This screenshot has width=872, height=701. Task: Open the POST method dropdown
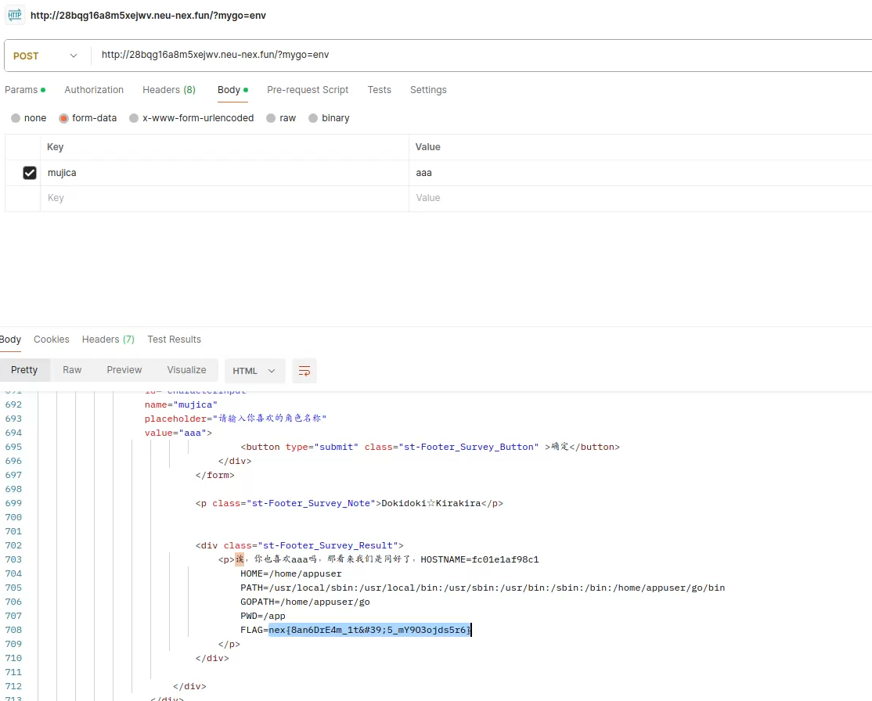coord(45,56)
